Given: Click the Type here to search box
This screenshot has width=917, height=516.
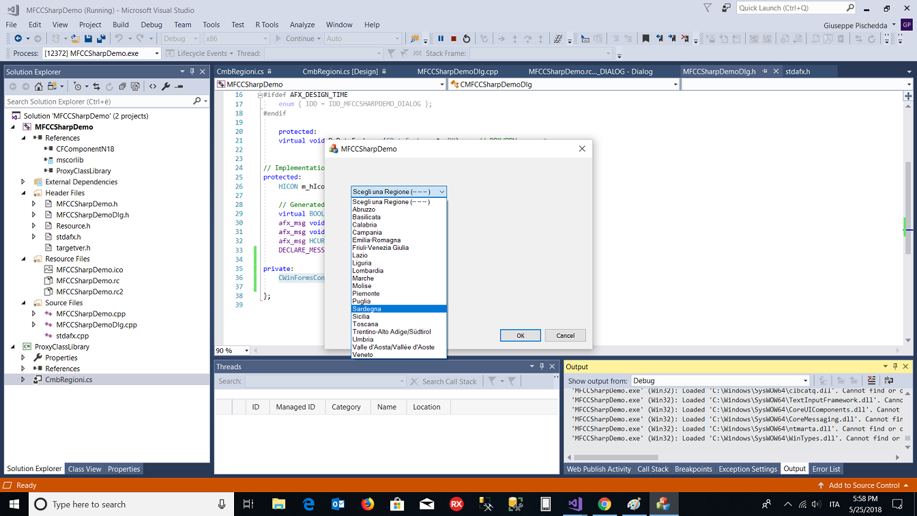Looking at the screenshot, I should click(x=130, y=504).
